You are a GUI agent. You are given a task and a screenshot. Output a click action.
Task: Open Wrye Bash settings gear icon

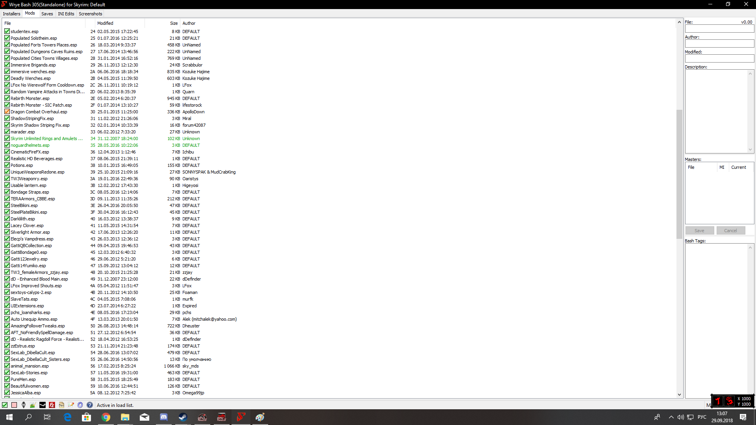[x=80, y=405]
